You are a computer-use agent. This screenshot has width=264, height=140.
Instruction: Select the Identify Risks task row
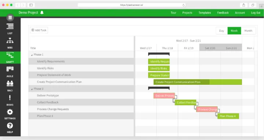click(81, 68)
